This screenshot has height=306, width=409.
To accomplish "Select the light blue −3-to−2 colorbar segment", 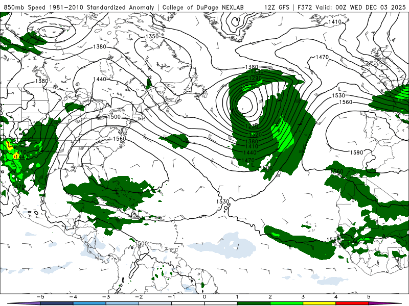I will 122,303.
